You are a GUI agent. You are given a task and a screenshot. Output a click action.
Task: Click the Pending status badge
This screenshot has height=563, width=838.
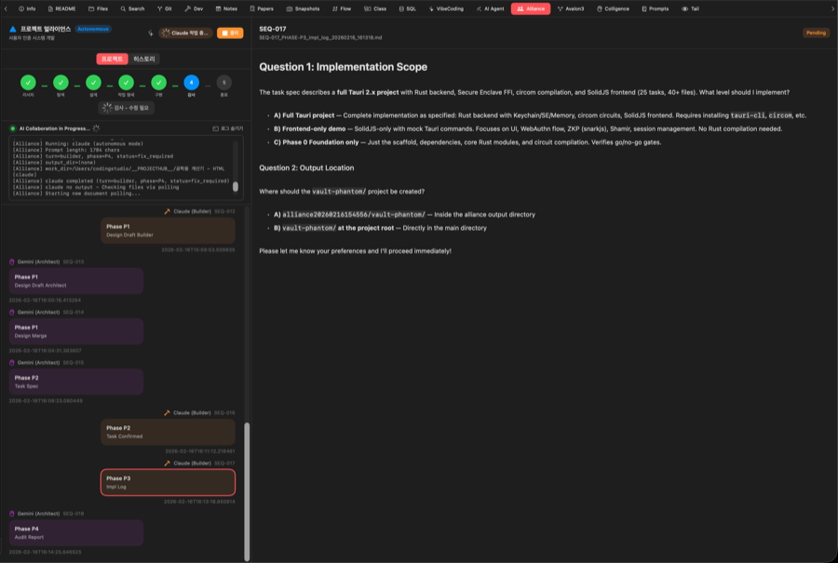click(x=816, y=33)
